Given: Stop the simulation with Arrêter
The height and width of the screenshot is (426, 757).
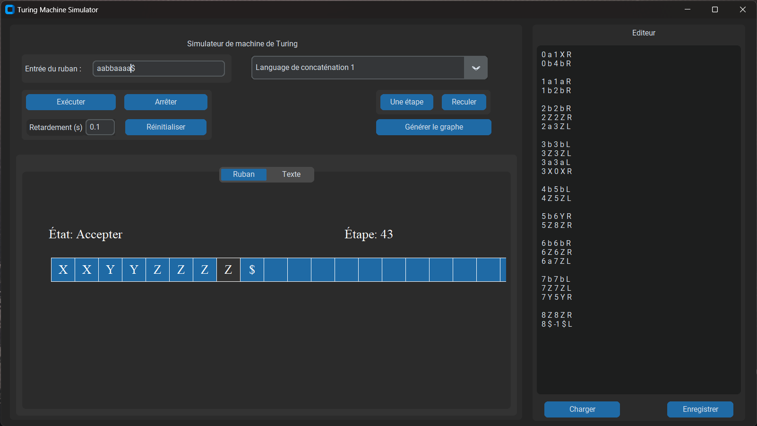Looking at the screenshot, I should point(166,102).
